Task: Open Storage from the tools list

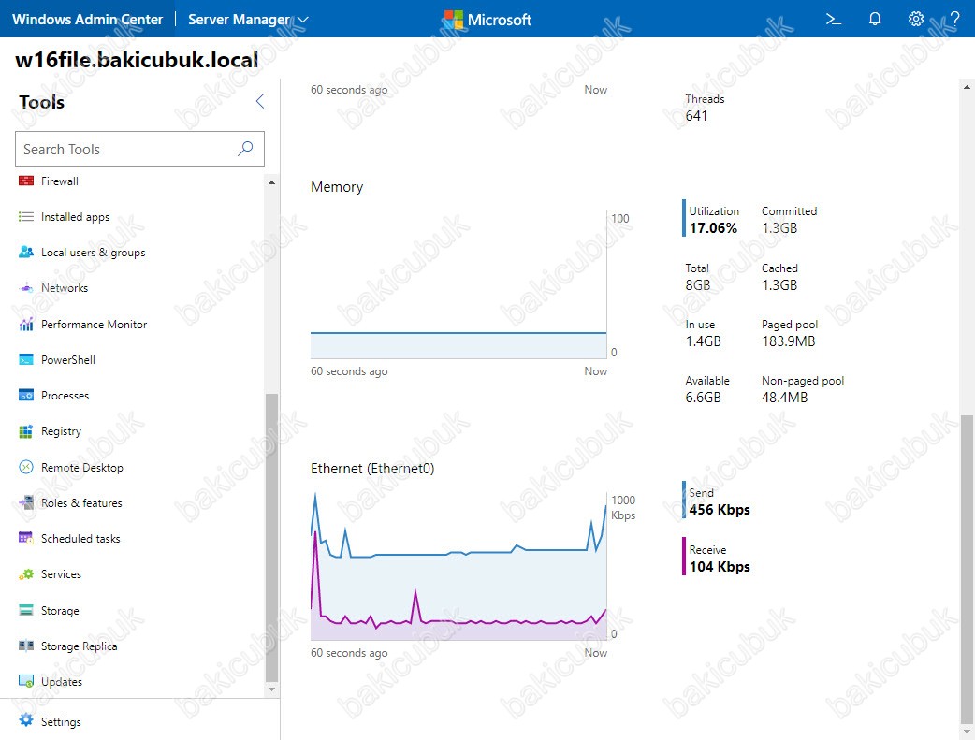Action: coord(60,611)
